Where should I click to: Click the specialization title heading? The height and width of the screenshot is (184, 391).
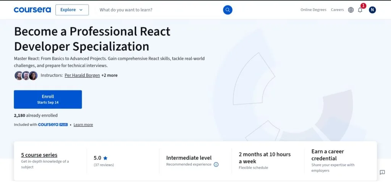[x=92, y=39]
